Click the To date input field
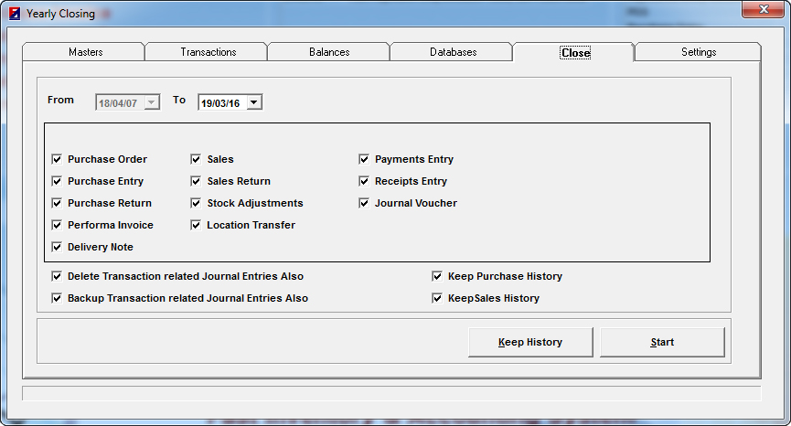791x426 pixels. click(x=222, y=102)
